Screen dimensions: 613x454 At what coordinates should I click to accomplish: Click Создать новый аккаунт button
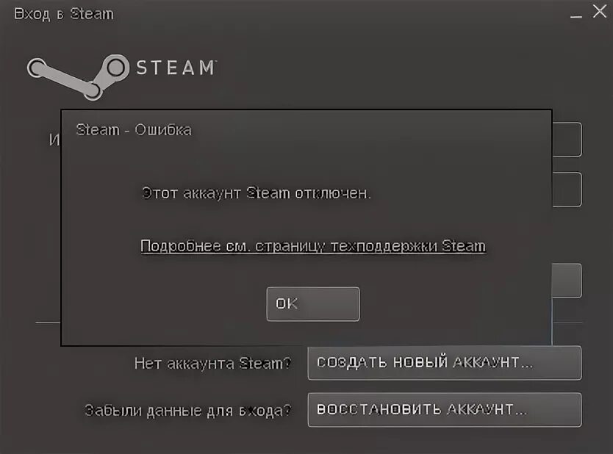pos(445,363)
